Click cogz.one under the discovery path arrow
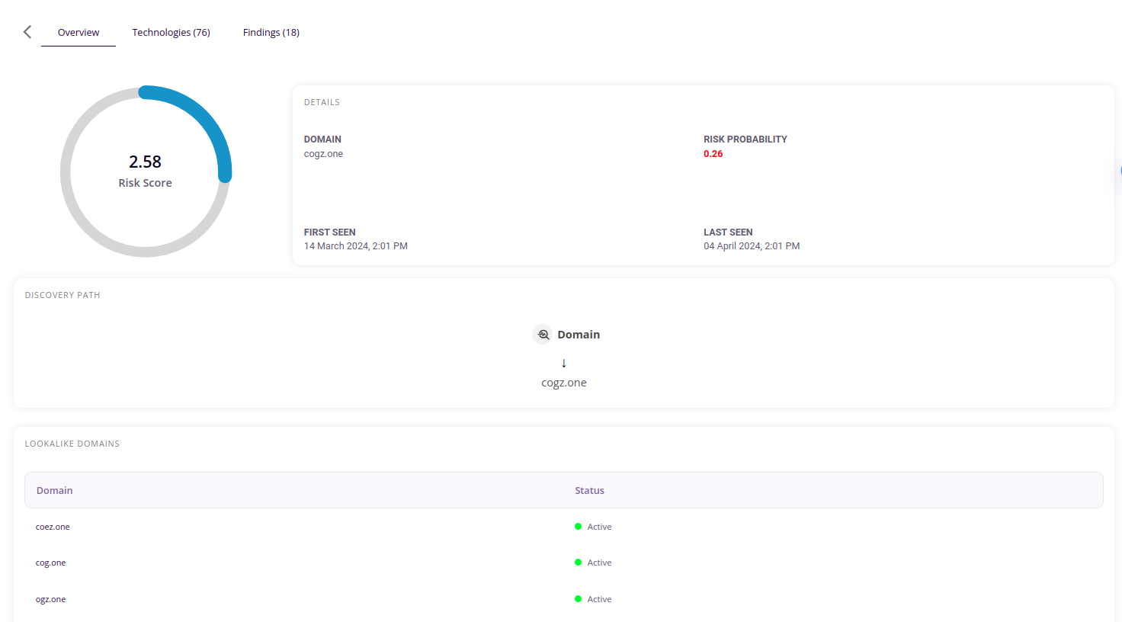The width and height of the screenshot is (1122, 622). coord(564,383)
